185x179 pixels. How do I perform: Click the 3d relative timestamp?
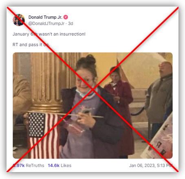70,24
